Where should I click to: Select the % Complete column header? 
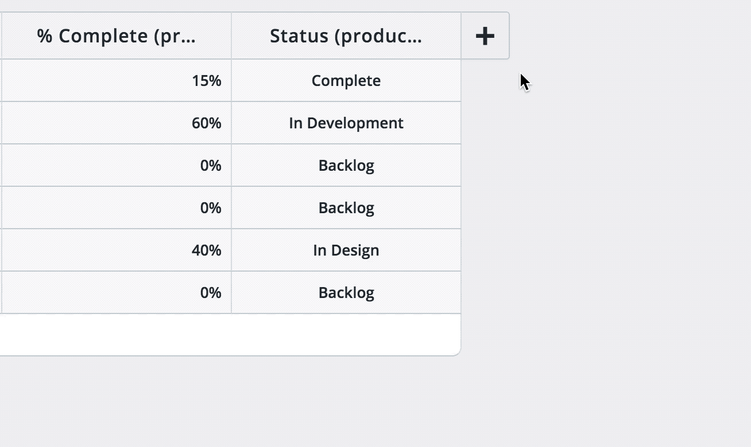click(116, 36)
